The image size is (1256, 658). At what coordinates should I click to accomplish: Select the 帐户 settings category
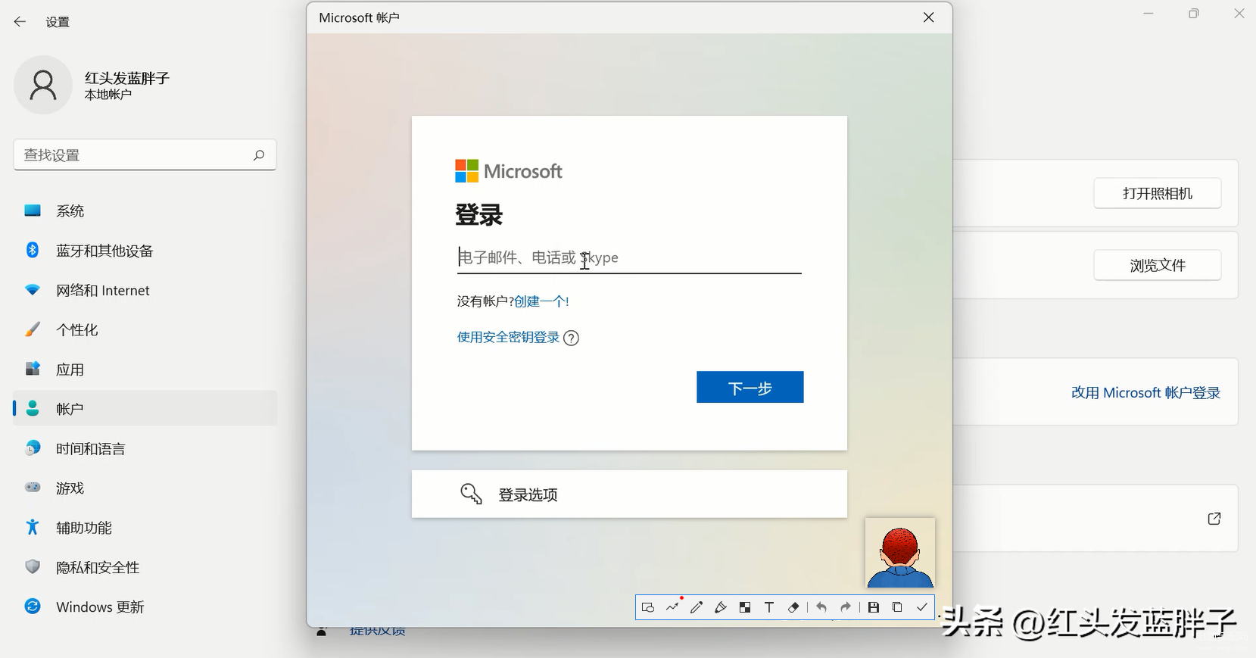point(145,408)
